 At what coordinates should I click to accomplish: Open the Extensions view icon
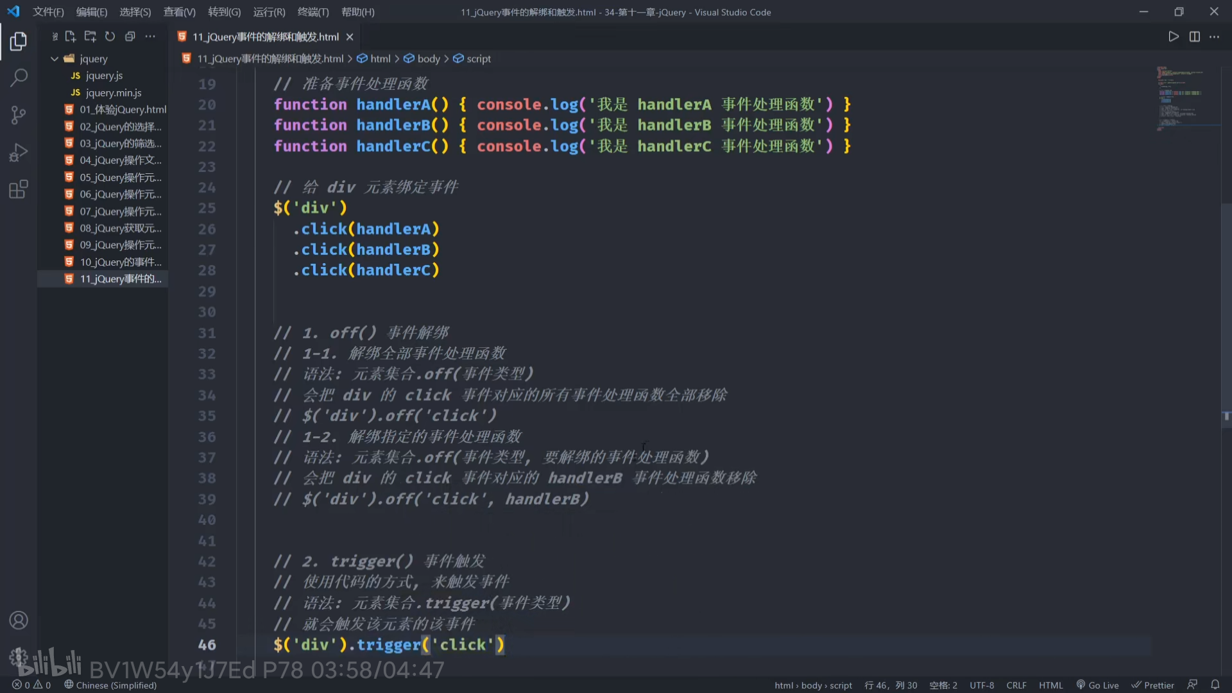pos(19,189)
